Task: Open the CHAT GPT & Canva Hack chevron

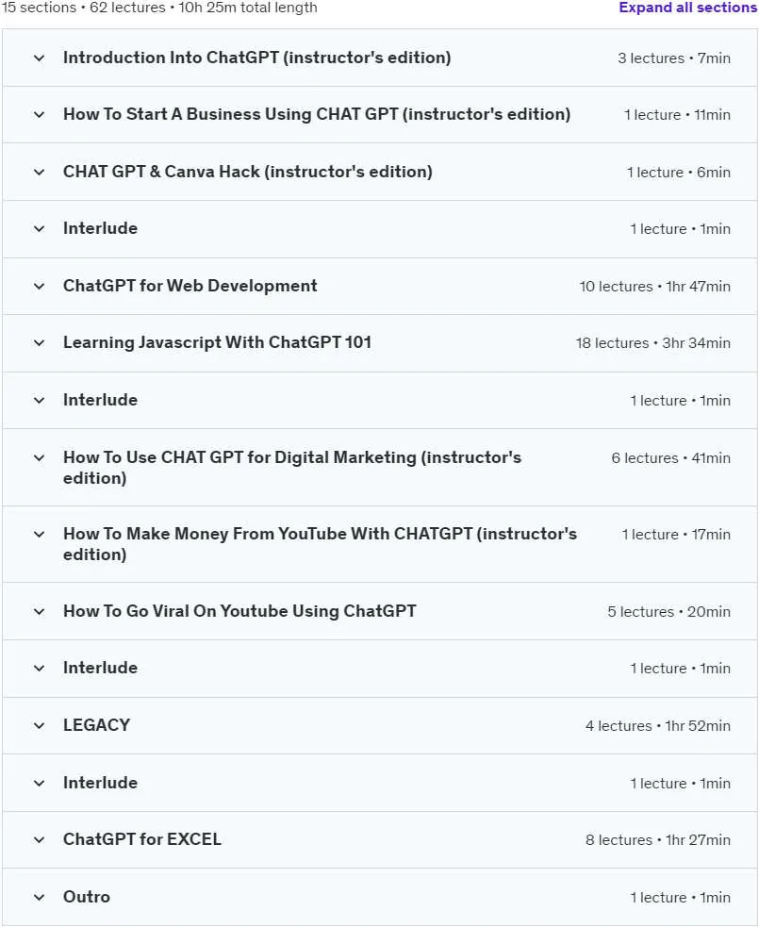Action: [x=39, y=172]
